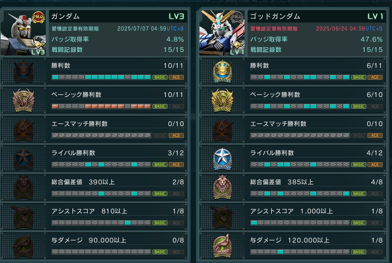
Task: Click the ACE tag on ガンダム 勝利数 row
Action: point(176,77)
